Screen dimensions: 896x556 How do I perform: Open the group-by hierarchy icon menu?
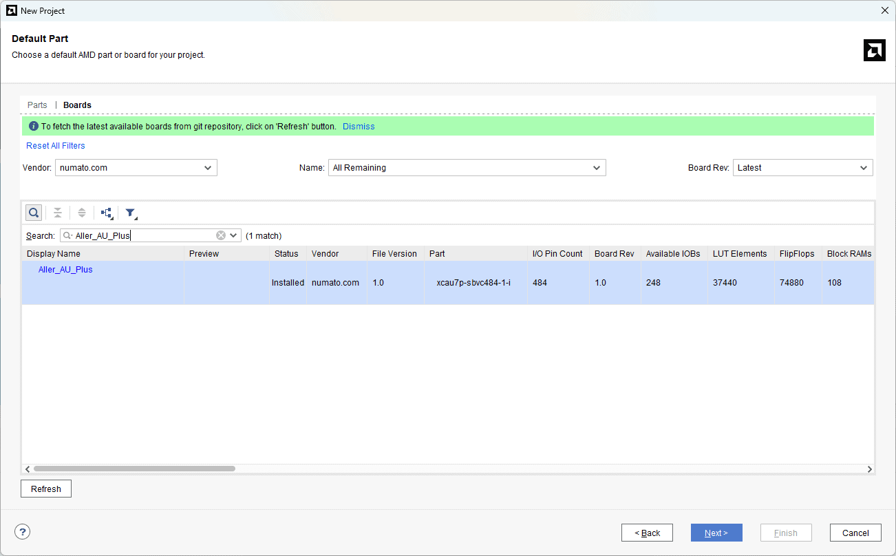(107, 213)
